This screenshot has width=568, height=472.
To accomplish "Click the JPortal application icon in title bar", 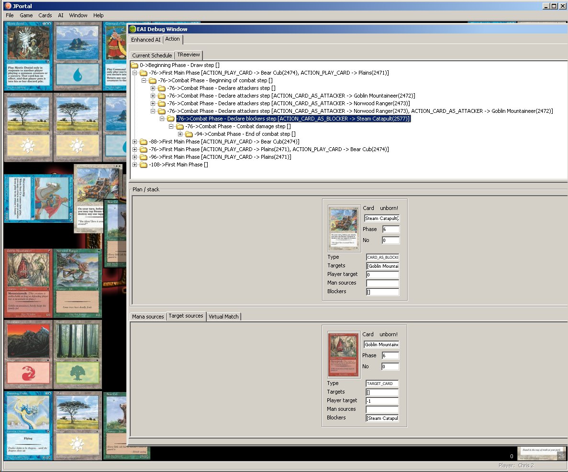I will [x=8, y=6].
